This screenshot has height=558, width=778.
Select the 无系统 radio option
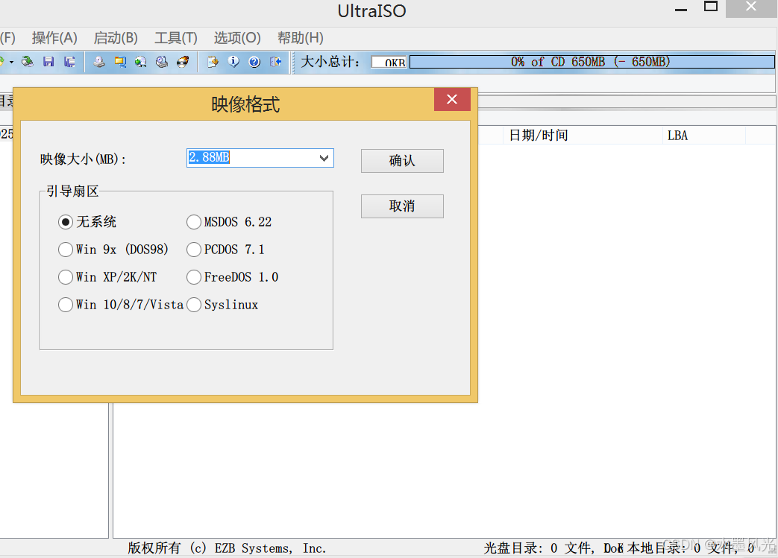click(x=87, y=221)
